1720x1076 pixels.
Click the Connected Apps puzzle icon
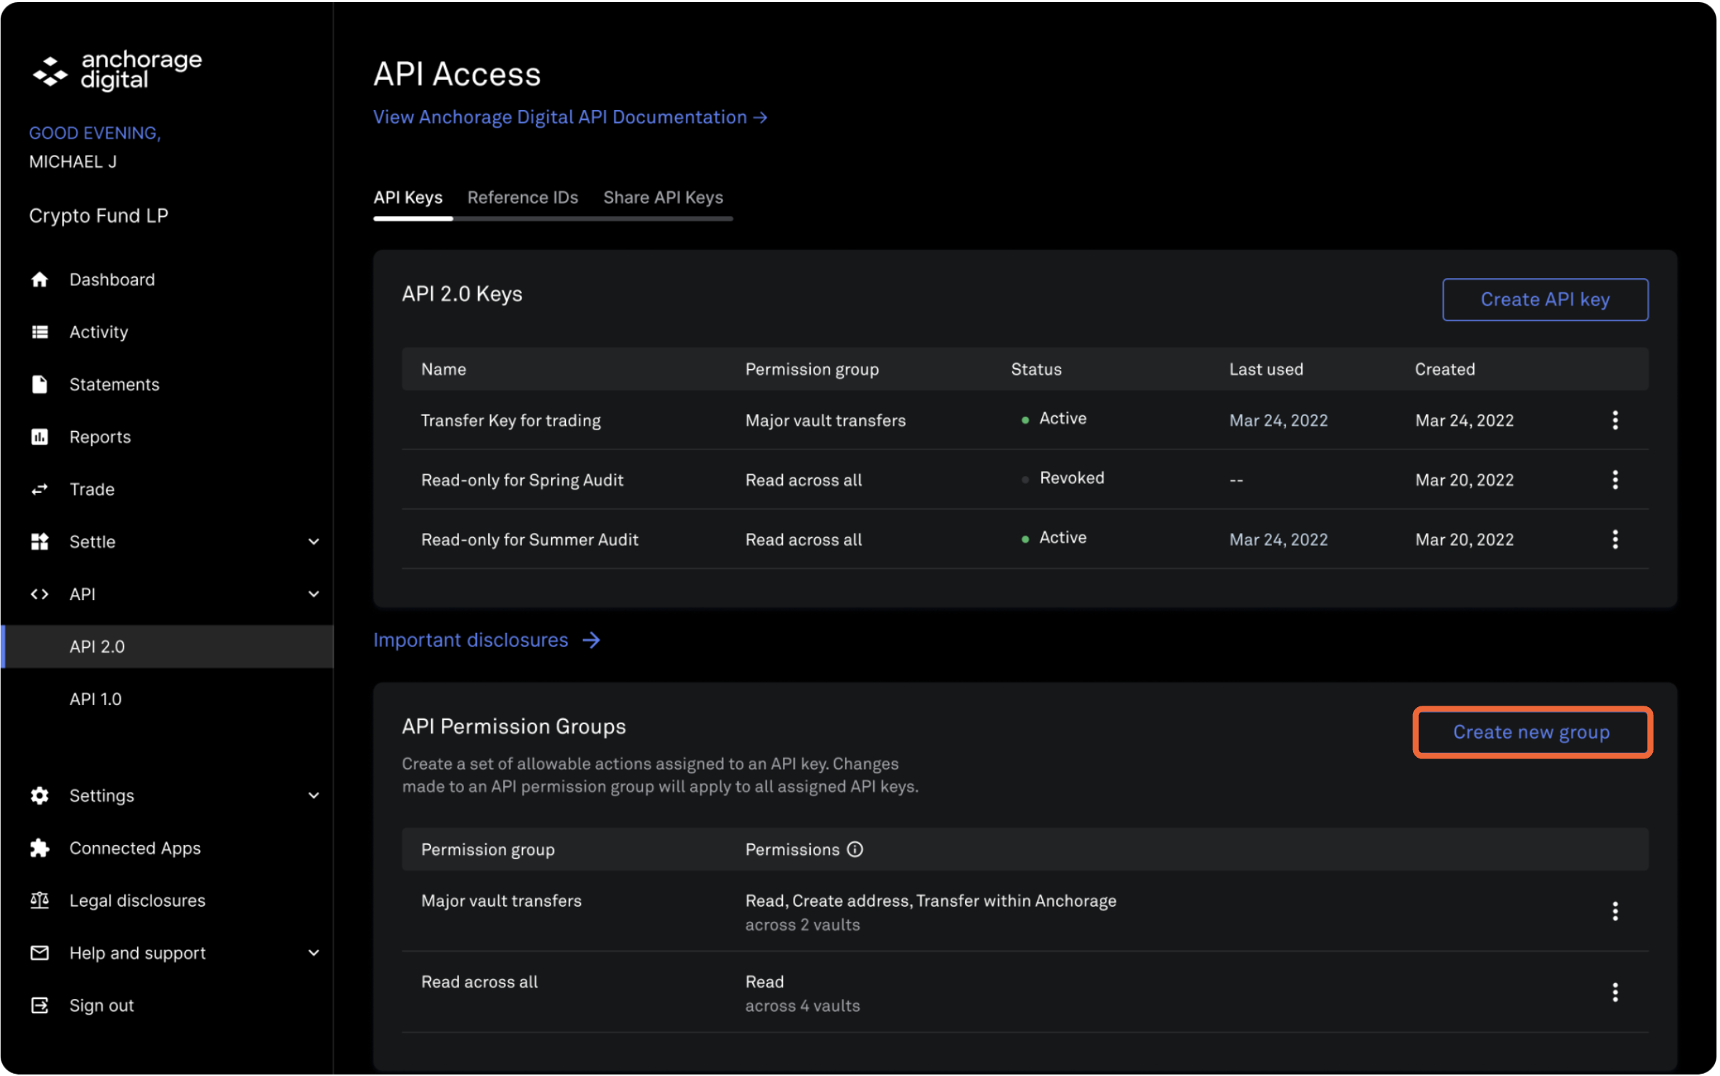(40, 848)
